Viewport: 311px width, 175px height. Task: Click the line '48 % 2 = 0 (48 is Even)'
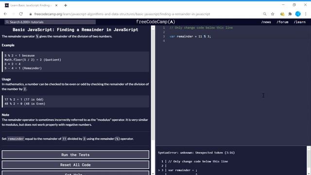pyautogui.click(x=25, y=104)
